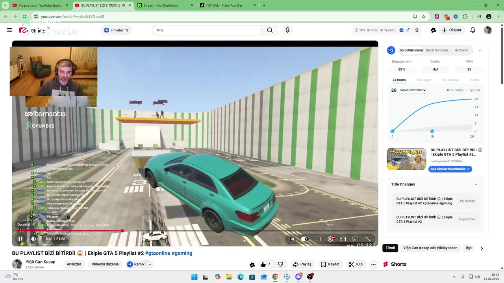Select the 24 hours range tab
Screen dimensions: 504x283
click(x=399, y=80)
